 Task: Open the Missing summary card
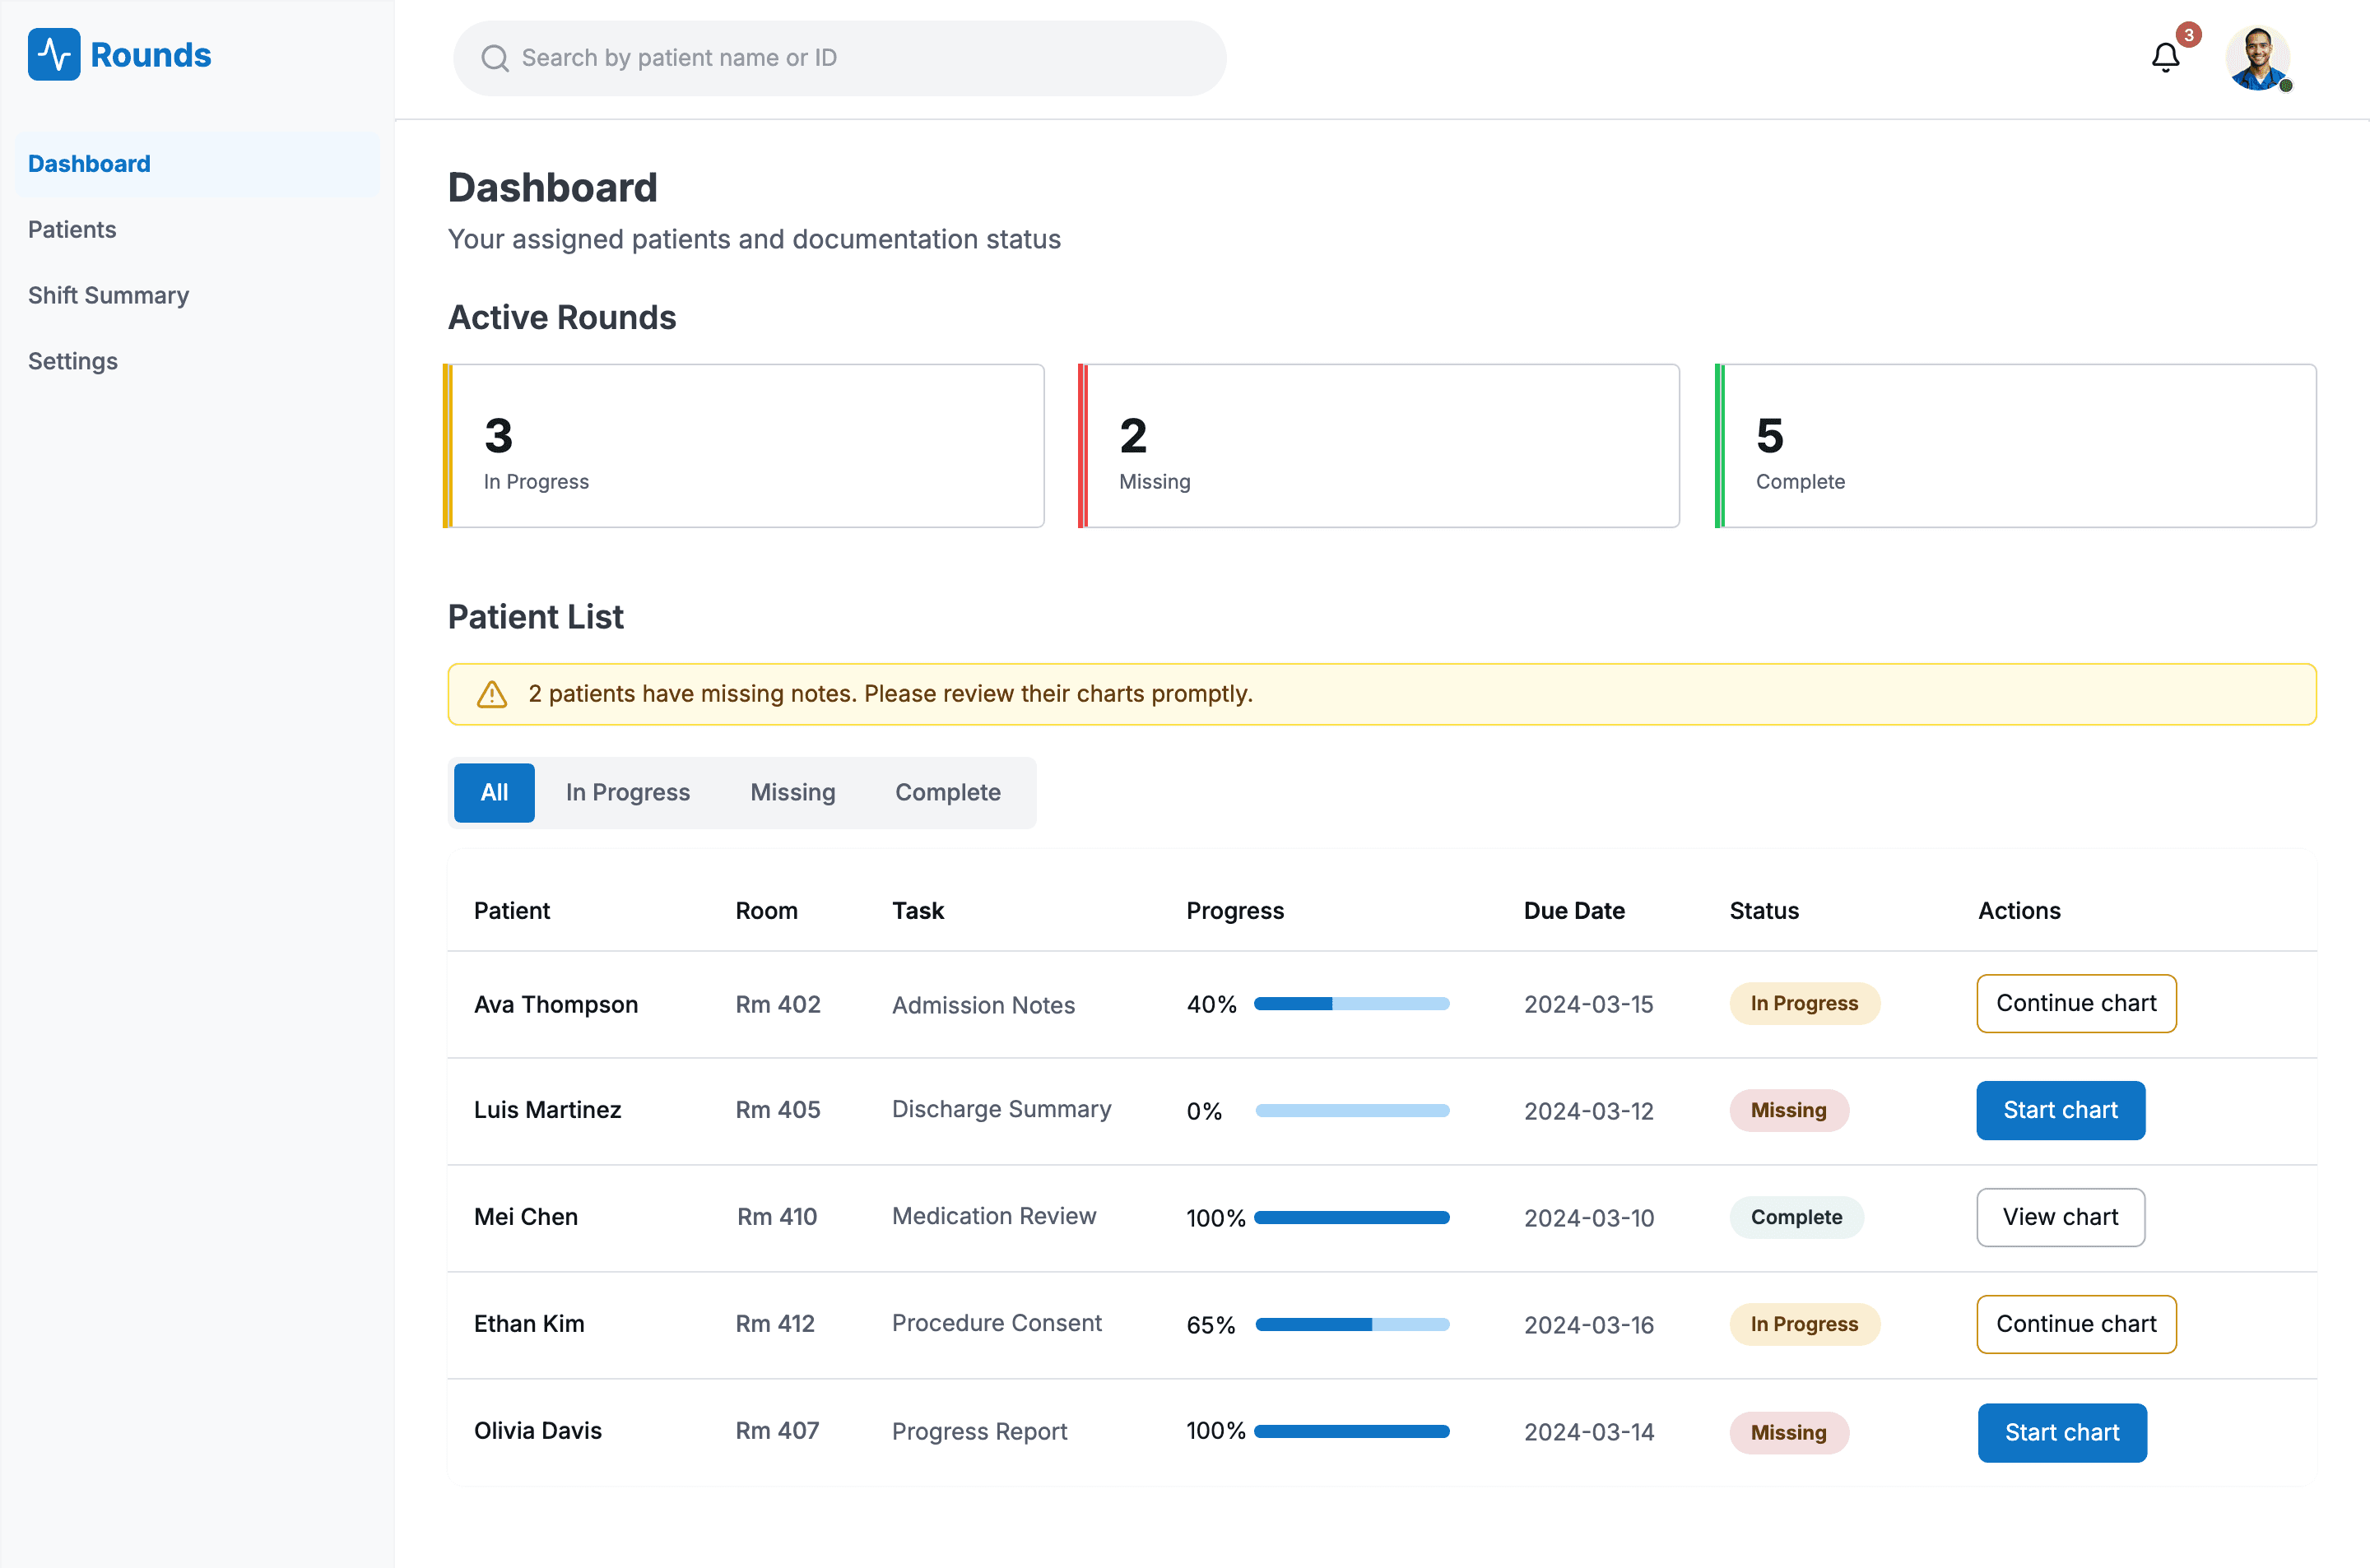point(1380,446)
